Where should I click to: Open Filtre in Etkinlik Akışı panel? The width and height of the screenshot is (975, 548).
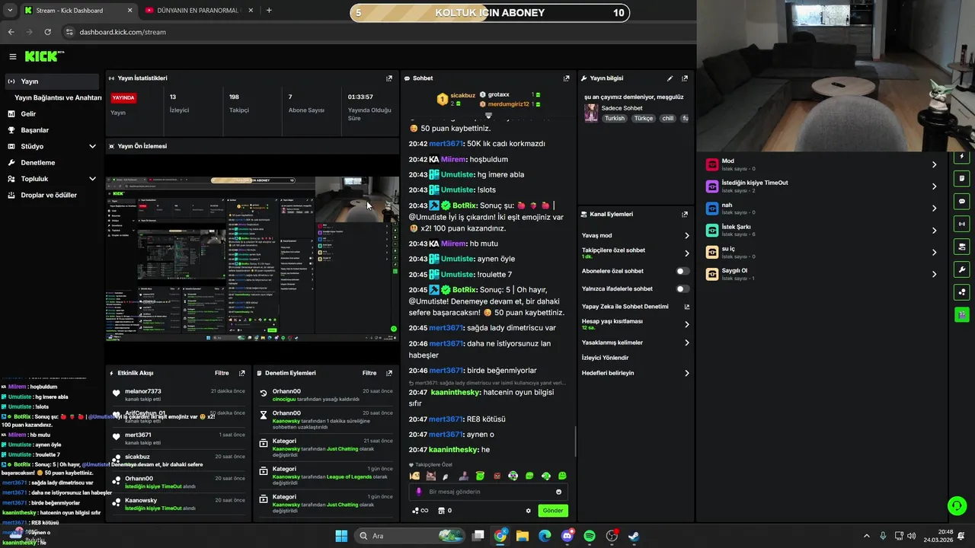click(222, 374)
